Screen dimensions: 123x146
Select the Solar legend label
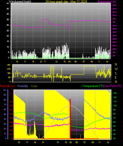pos(34,86)
